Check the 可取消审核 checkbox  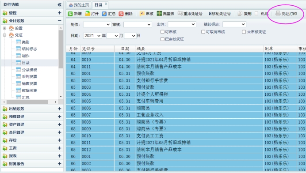click(203, 32)
